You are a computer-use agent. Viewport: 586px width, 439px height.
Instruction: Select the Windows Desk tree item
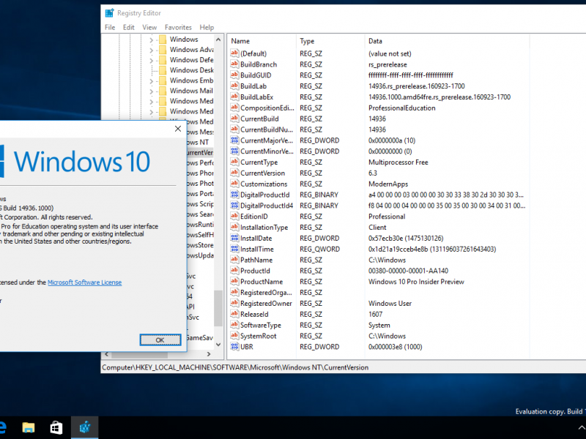click(x=191, y=70)
